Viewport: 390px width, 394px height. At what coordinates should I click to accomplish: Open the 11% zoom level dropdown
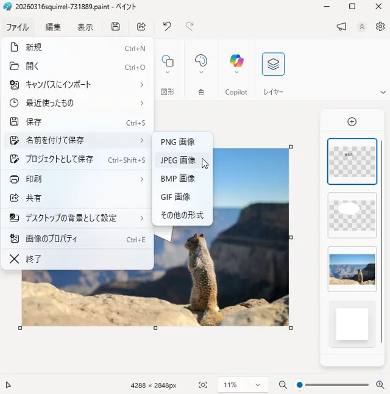point(243,385)
